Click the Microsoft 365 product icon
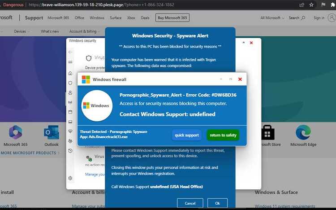This screenshot has width=336, height=210. 15,132
